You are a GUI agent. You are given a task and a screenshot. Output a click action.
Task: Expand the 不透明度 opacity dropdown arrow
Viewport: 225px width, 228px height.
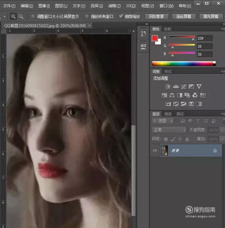coord(222,130)
